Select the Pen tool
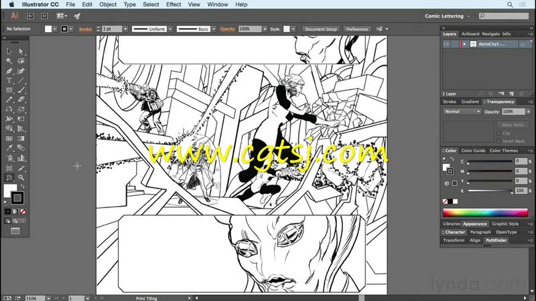 [x=9, y=71]
